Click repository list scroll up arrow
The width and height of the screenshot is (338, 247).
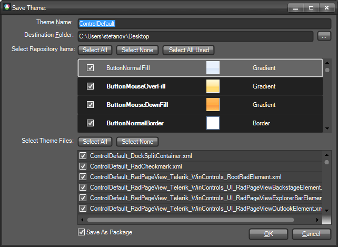tap(327, 63)
